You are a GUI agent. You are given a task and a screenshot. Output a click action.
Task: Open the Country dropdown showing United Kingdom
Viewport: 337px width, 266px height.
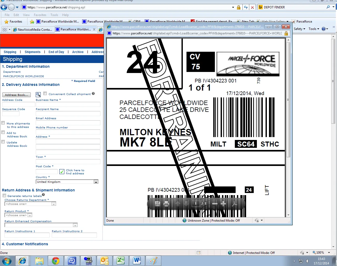(x=67, y=182)
